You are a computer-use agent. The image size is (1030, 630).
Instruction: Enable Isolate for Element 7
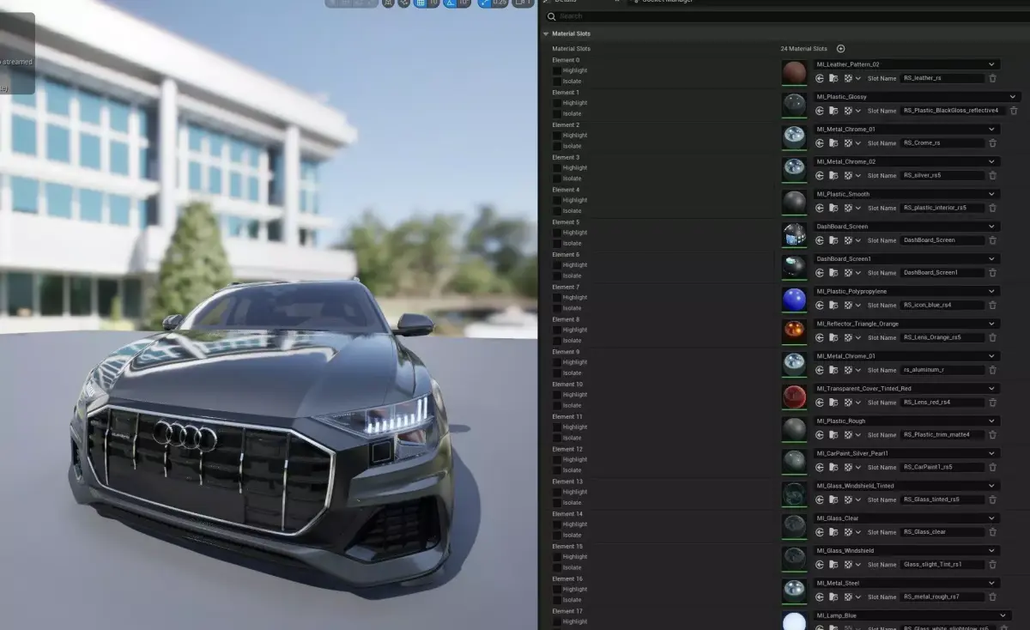557,308
